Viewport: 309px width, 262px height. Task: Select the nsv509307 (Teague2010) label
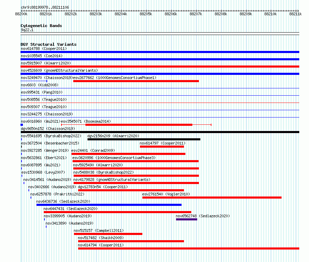tap(44, 107)
